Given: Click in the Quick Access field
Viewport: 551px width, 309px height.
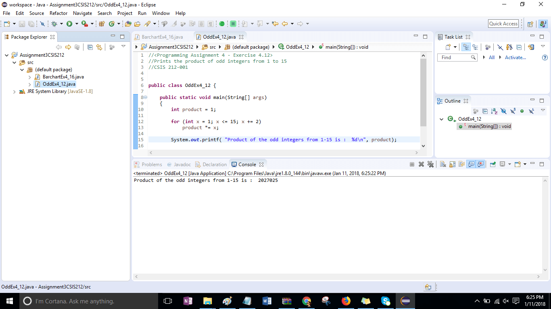Looking at the screenshot, I should click(x=503, y=24).
